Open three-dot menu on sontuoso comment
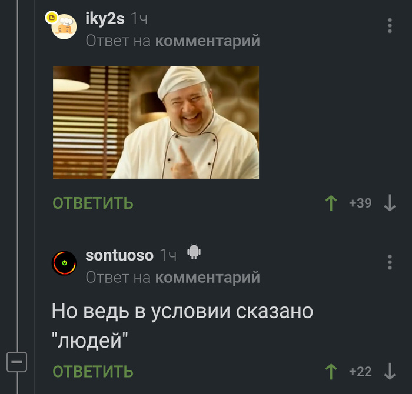The height and width of the screenshot is (394, 412). (390, 262)
